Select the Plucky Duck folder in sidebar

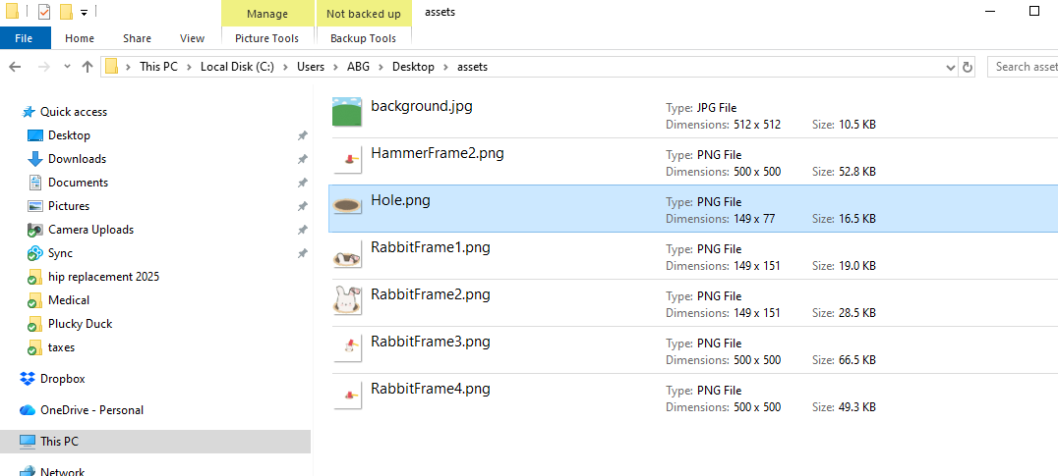point(80,324)
